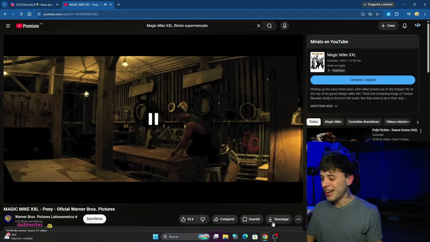Open the blue M extension icon
This screenshot has width=430, height=242.
click(389, 14)
